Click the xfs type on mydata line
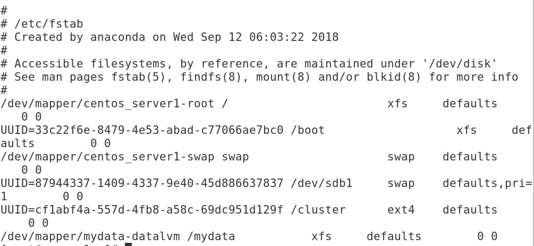Image resolution: width=534 pixels, height=246 pixels. [321, 236]
